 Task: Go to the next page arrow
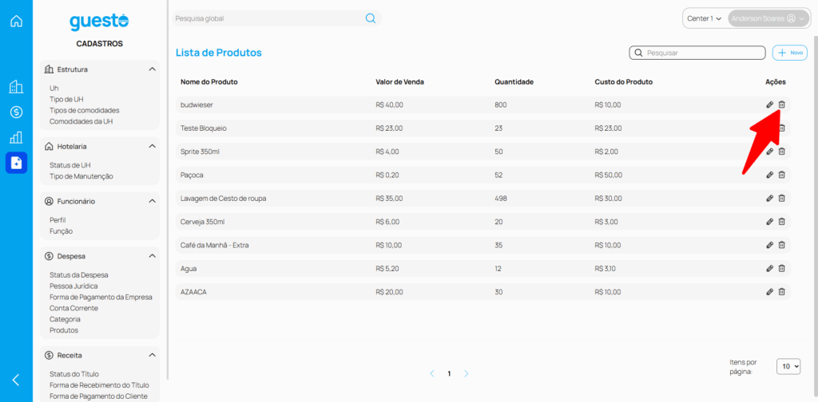(467, 373)
